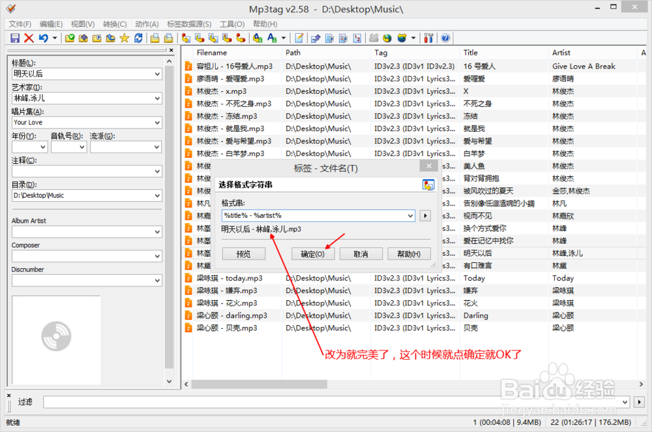Click the Save tag floppy disk icon

pos(15,39)
